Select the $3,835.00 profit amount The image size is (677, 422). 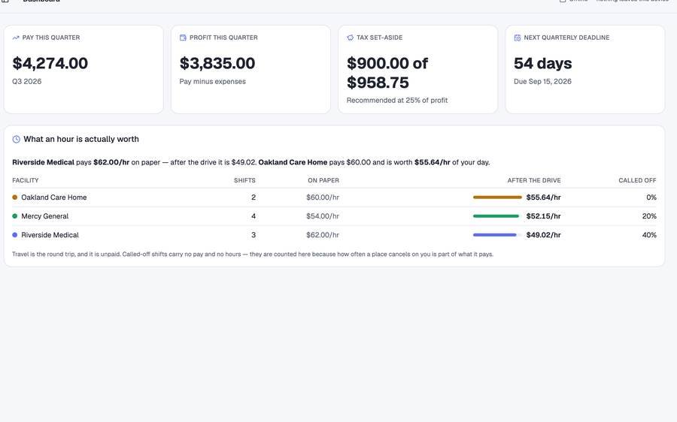217,63
